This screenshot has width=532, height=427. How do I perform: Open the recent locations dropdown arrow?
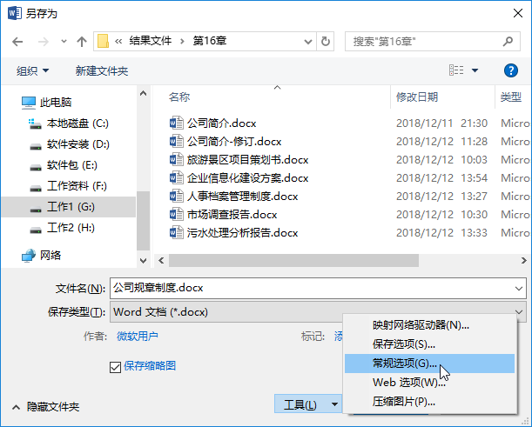point(64,42)
